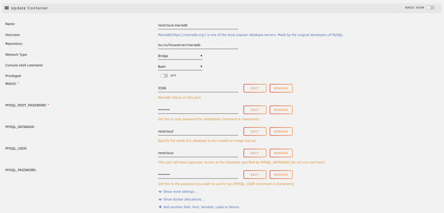Viewport: 444px width, 213px height.
Task: Click the WebUI port field 3306
Action: (x=198, y=89)
